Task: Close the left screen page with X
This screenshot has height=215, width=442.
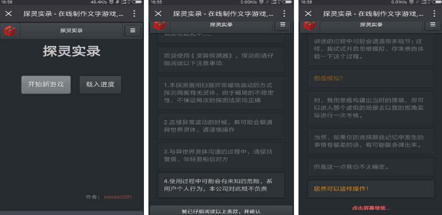Action: [x=9, y=14]
